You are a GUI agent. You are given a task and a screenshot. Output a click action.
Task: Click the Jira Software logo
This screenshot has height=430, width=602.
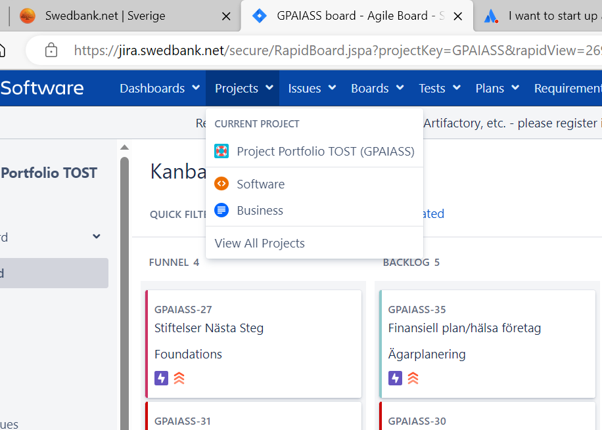pos(42,88)
